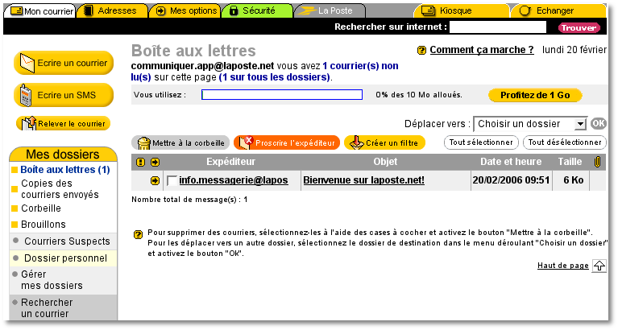Click the up arrow icon beside Haut de page

coord(599,266)
